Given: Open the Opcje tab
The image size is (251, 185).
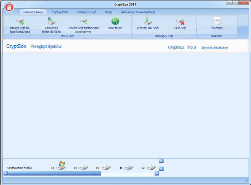Looking at the screenshot, I should click(x=109, y=12).
